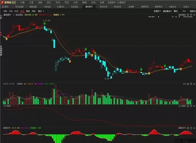Switch to the 个股龙虎 tab
This screenshot has width=196, height=143.
pos(47,7)
